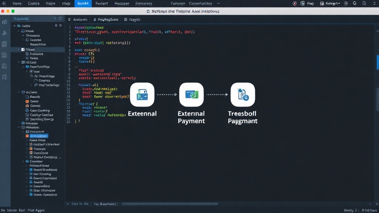Open the Hom menu in the menu bar

[x=17, y=3]
